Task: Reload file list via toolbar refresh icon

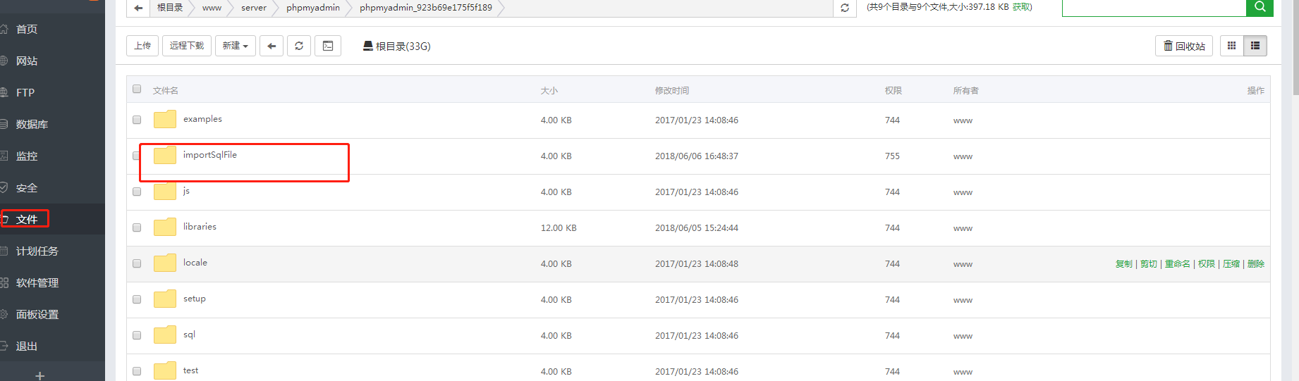Action: coord(299,46)
